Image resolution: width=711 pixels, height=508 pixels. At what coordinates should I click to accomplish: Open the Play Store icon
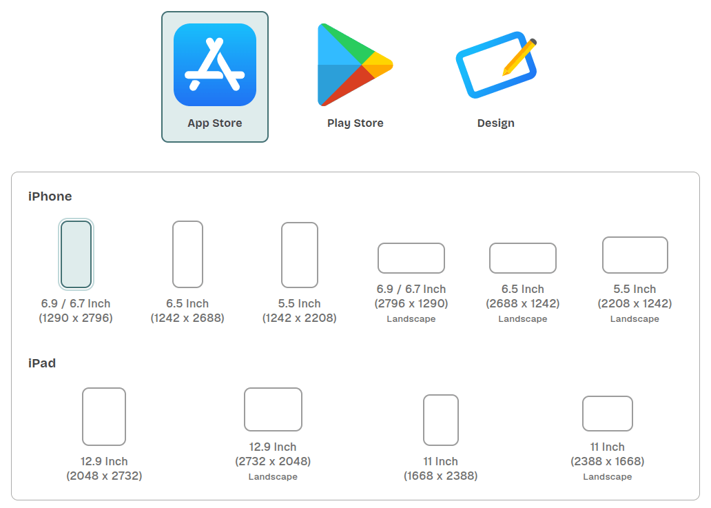coord(354,65)
